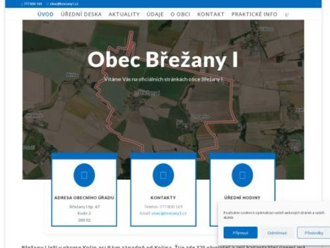
Task: Click the address card round icon
Action: coord(84,175)
